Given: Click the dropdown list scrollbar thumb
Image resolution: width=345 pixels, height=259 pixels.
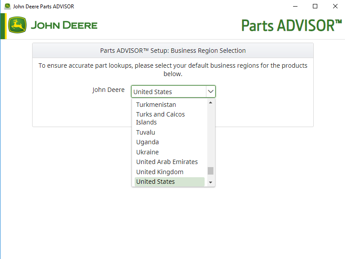Looking at the screenshot, I should tap(210, 171).
